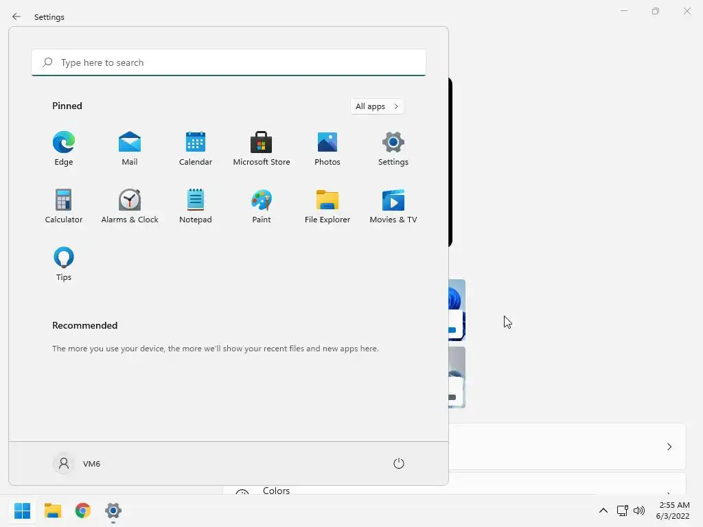Launch Movies & TV app

click(393, 206)
